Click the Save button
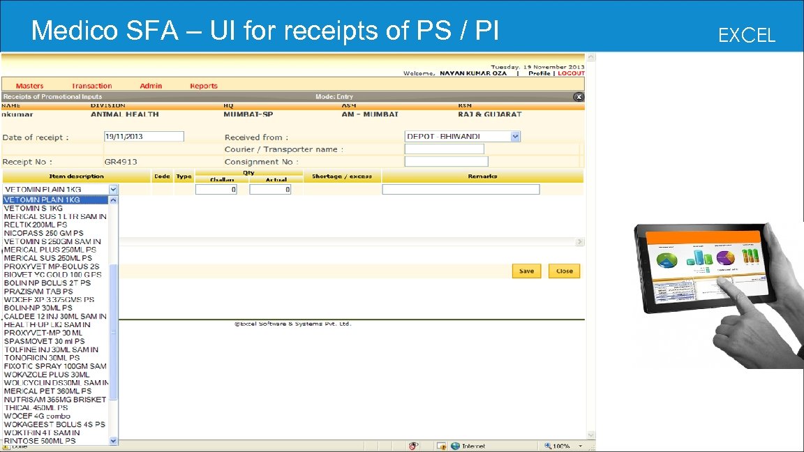804x452 pixels. [526, 271]
